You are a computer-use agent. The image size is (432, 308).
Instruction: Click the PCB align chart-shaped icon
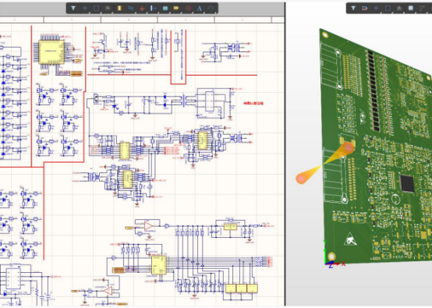point(399,9)
